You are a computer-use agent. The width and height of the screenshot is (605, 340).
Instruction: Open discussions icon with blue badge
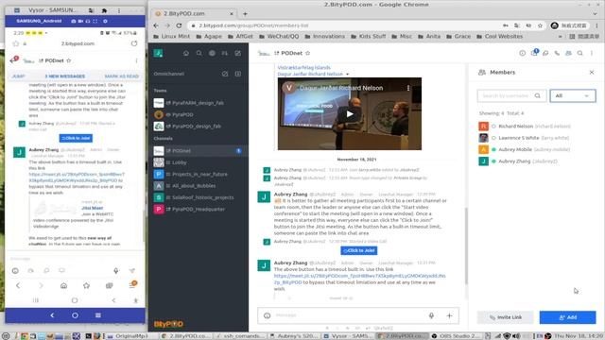(534, 53)
